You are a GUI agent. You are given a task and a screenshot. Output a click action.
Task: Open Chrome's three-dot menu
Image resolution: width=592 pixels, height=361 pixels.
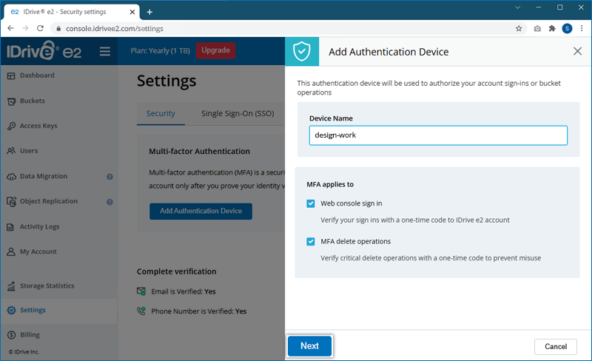point(582,28)
